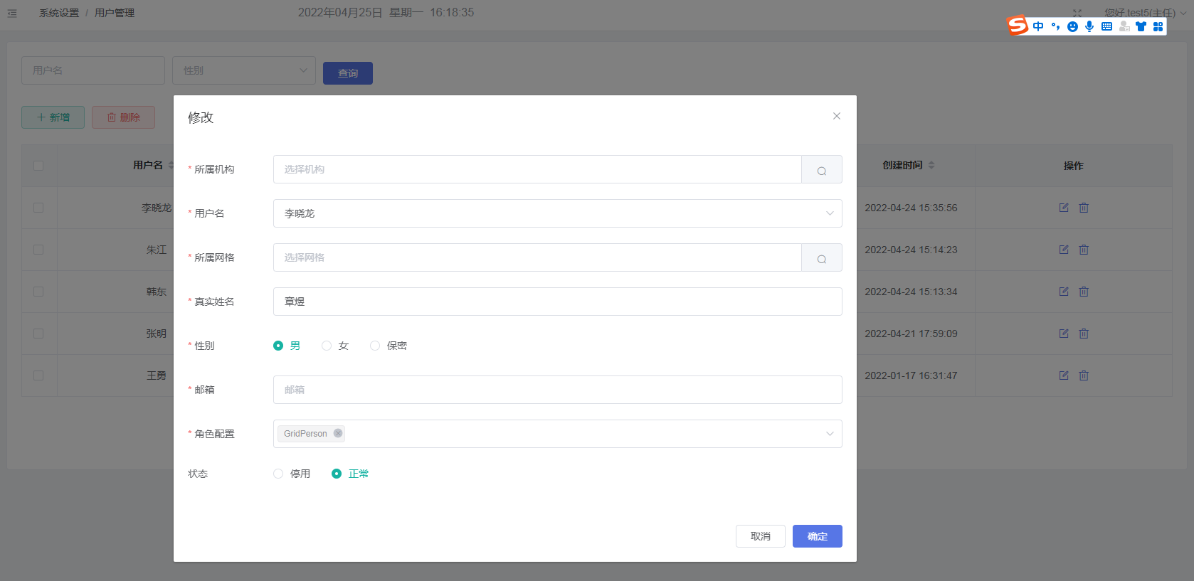This screenshot has height=581, width=1194.
Task: Click timestamp 2022-04-21 17:59:09
Action: coord(911,334)
